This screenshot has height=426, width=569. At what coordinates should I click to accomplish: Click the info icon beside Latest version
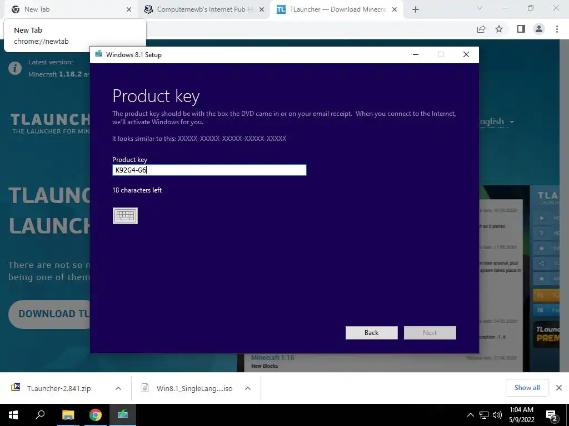(x=15, y=68)
